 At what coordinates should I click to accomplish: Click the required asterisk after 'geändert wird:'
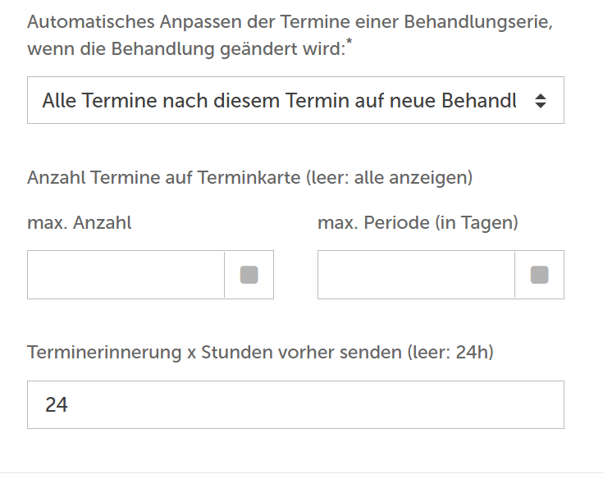(x=349, y=43)
